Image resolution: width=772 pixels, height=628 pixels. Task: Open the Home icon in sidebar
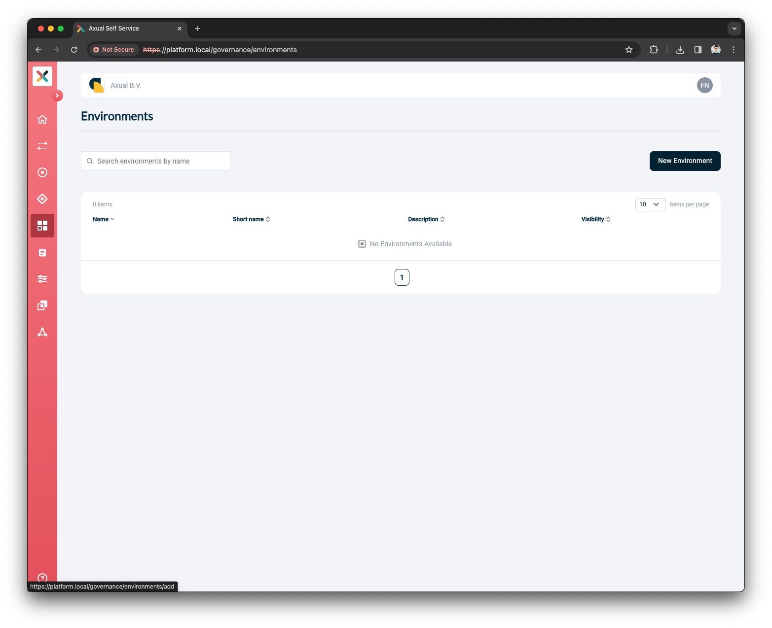[42, 119]
